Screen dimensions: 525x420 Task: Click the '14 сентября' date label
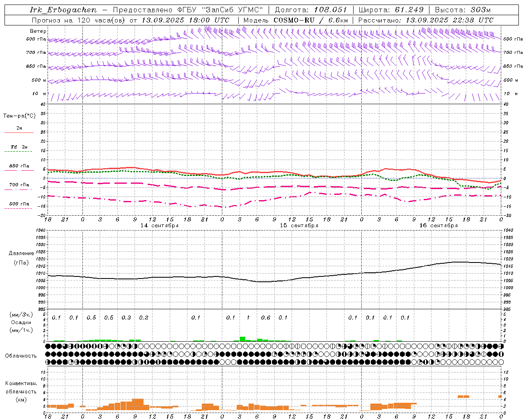click(160, 226)
